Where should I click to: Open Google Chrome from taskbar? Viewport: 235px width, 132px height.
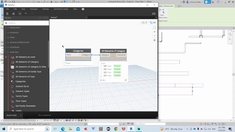point(116,129)
